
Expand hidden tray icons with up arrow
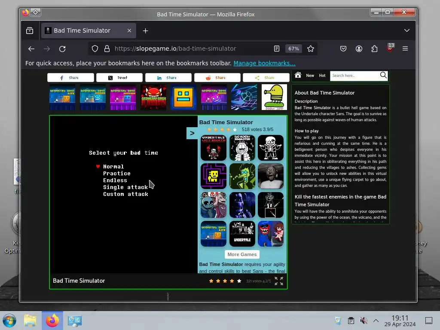click(x=376, y=321)
